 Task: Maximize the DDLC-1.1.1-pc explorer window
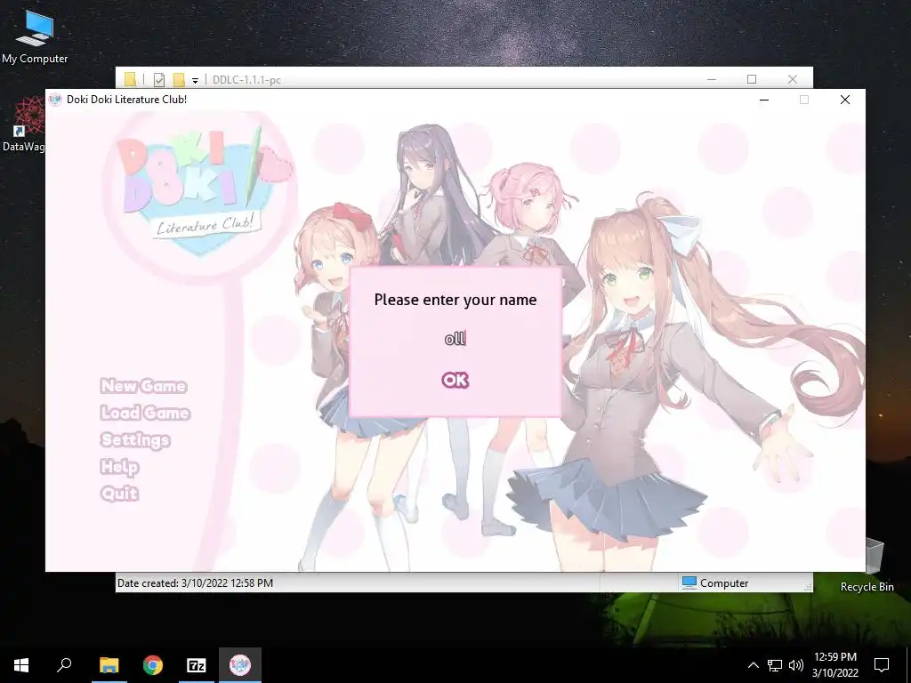pyautogui.click(x=752, y=79)
